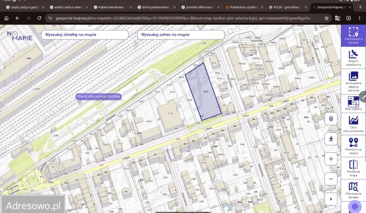Open Informacje o działce tool
The image size is (366, 213).
[353, 35]
